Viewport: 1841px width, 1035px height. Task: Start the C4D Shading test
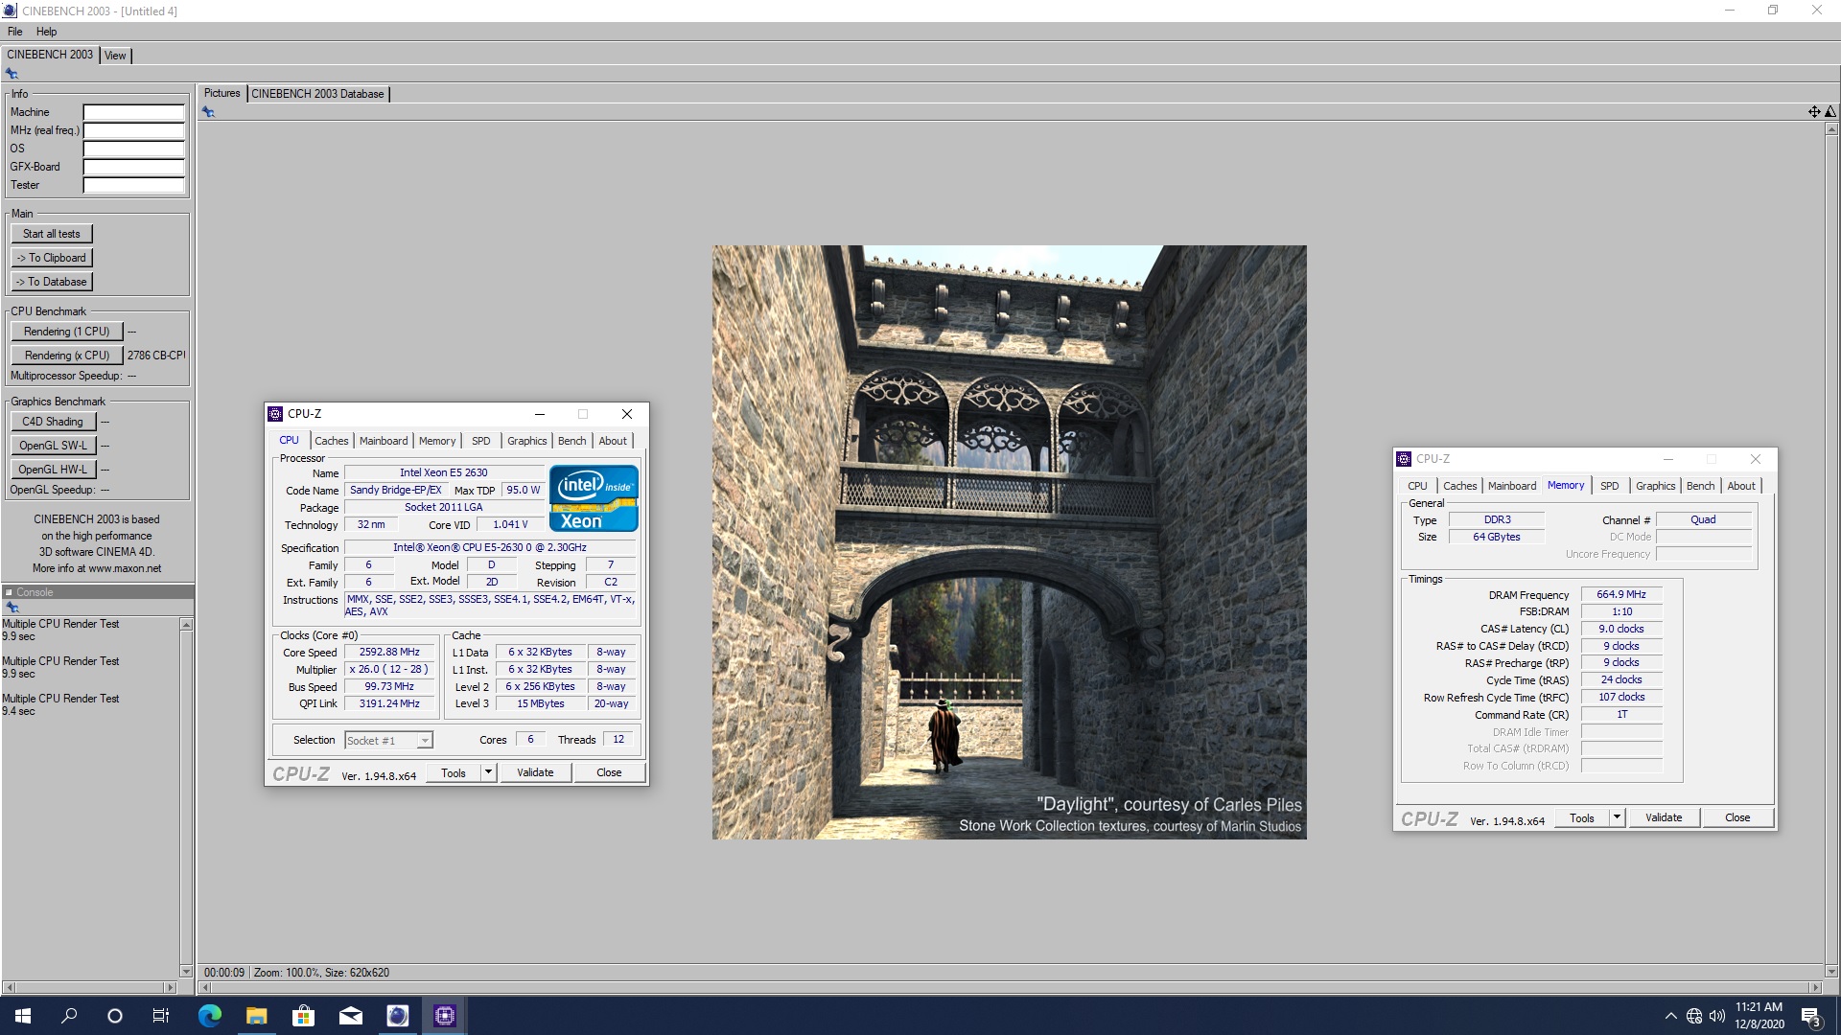(53, 422)
